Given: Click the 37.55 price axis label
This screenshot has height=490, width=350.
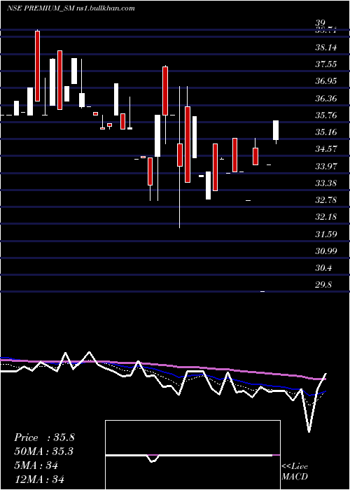Looking at the screenshot, I should (x=326, y=64).
